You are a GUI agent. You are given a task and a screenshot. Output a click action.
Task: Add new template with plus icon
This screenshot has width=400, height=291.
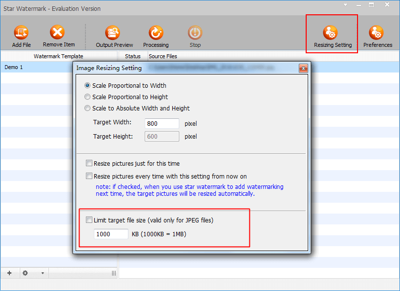(9, 273)
